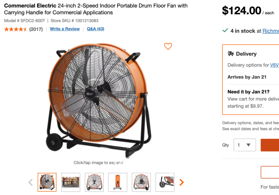The height and width of the screenshot is (195, 279).
Task: Open the Q&A (43) link
Action: click(x=96, y=29)
